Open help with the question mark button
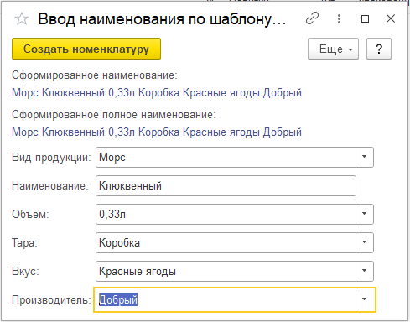410x322 pixels. pyautogui.click(x=379, y=49)
